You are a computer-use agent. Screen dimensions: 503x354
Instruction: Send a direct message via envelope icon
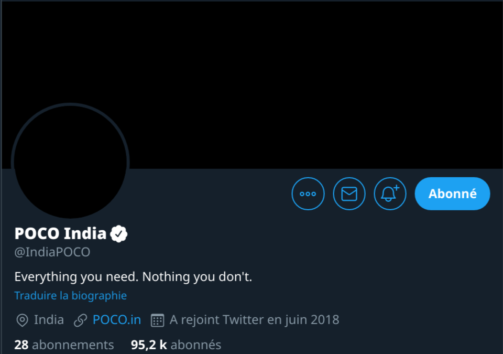349,194
